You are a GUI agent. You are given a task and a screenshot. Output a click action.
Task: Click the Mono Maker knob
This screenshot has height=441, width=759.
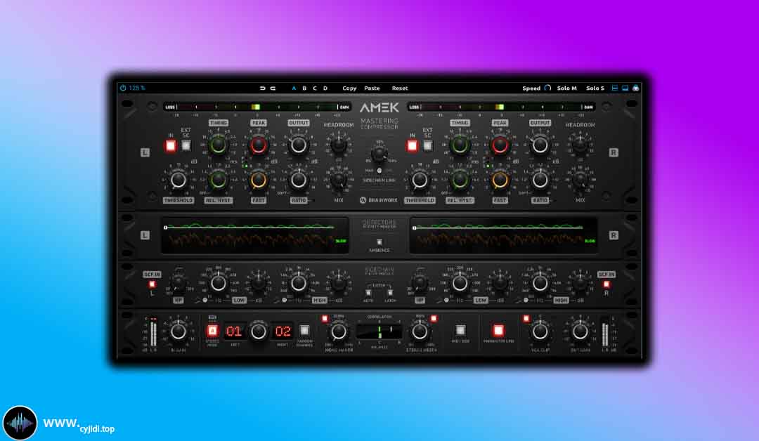338,331
